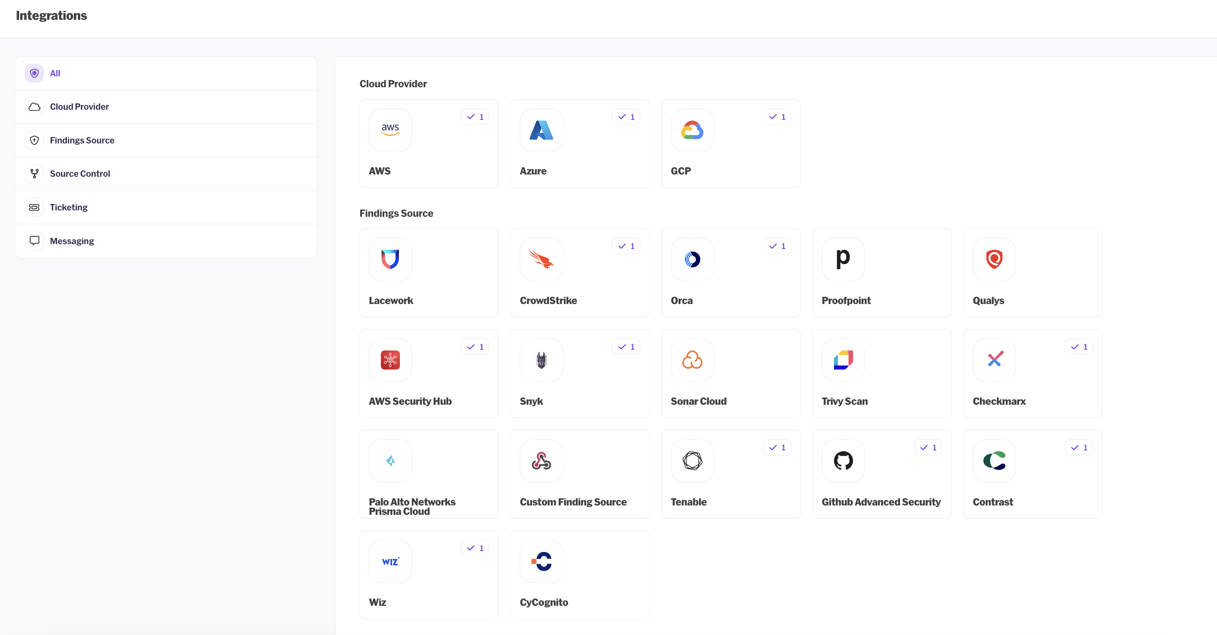Open the CyCognito integration card
Screen dimensions: 1217x635
coord(579,574)
